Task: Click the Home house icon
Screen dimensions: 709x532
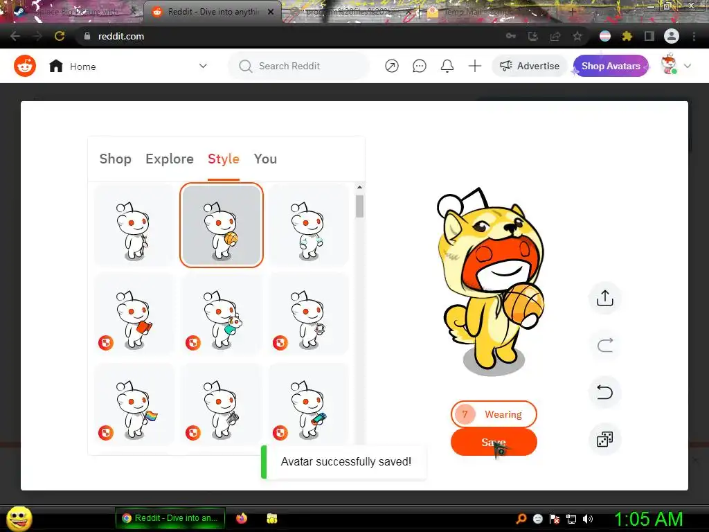Action: click(56, 66)
